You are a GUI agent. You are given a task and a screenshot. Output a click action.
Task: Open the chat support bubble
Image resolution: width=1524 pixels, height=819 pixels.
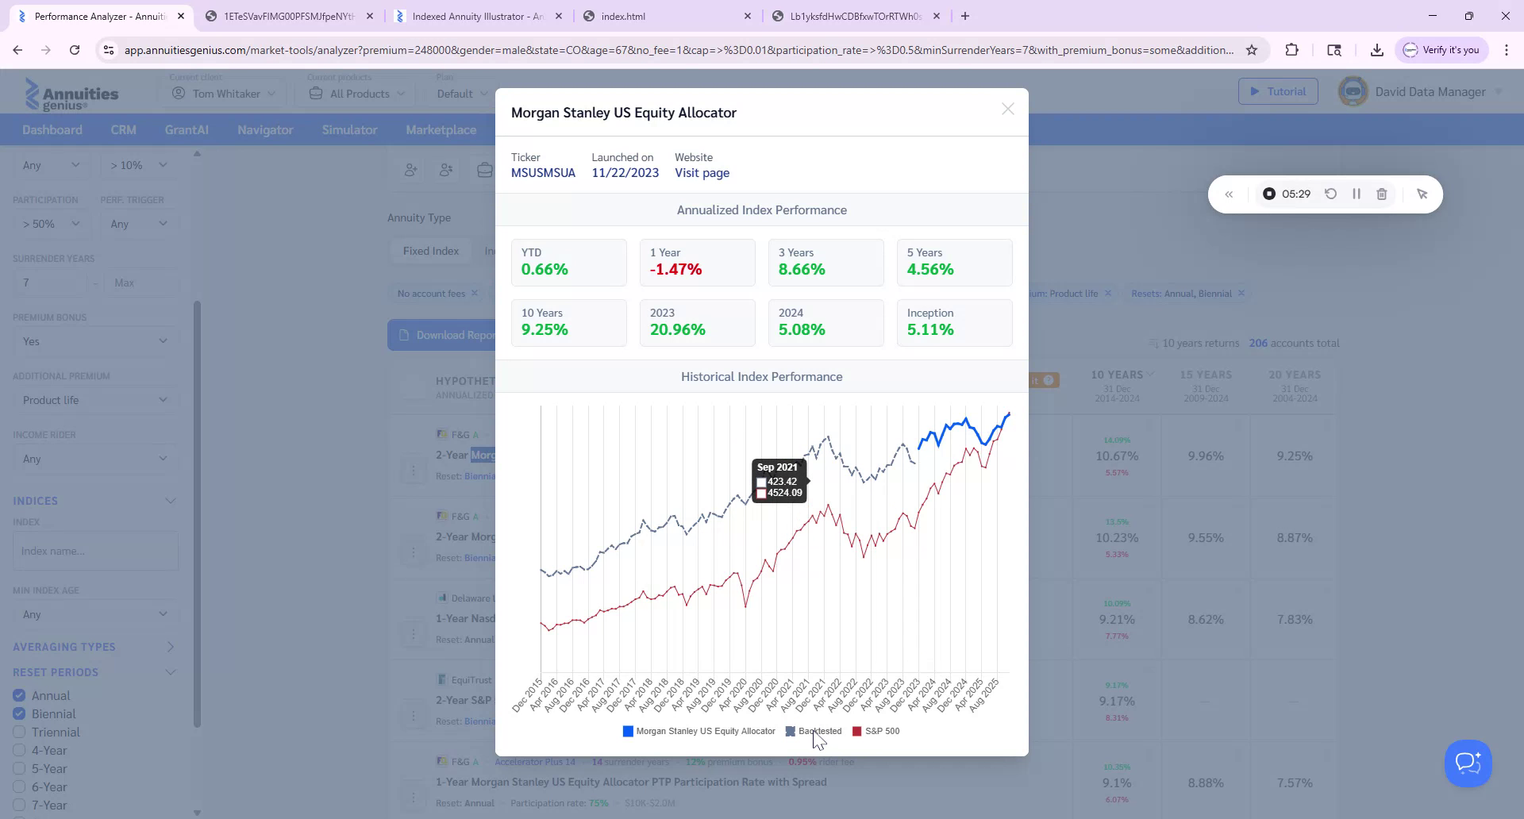tap(1468, 763)
